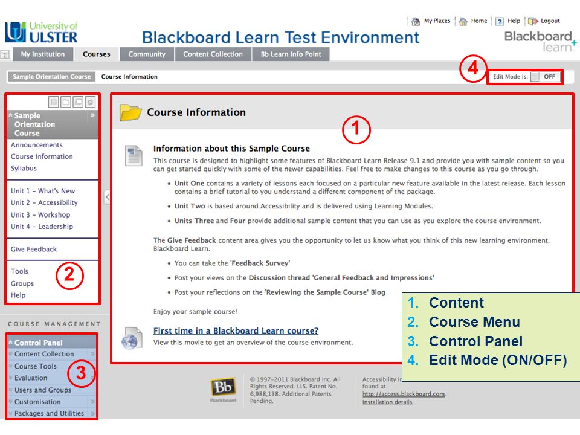The width and height of the screenshot is (580, 435).
Task: Open Announcements in course menu
Action: (37, 145)
